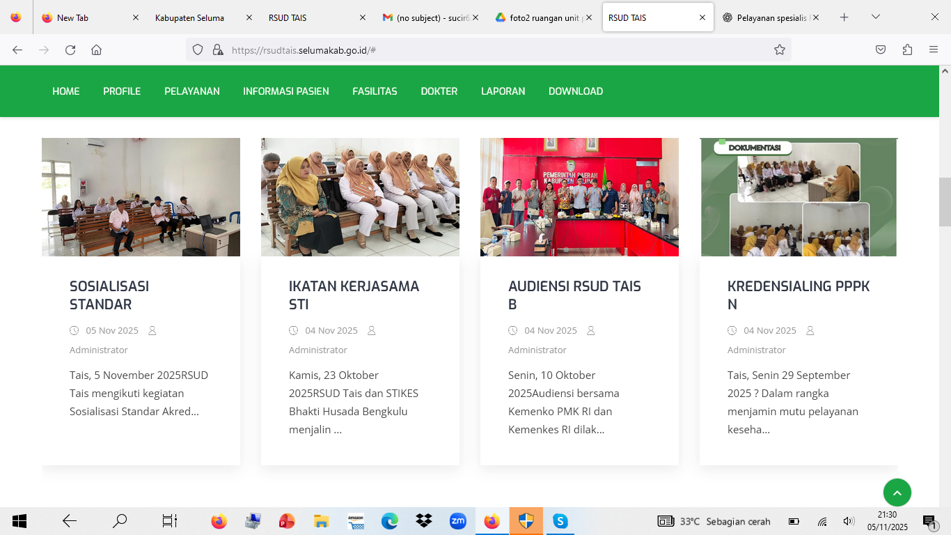Screen dimensions: 951x535
Task: Click the page vertical scrollbar thumb
Action: coord(945,202)
